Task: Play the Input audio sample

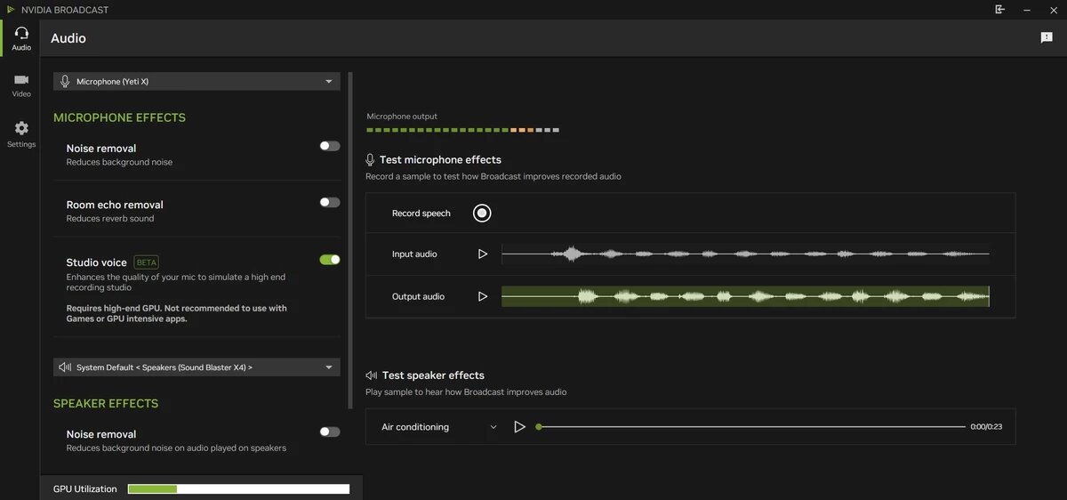Action: tap(483, 254)
